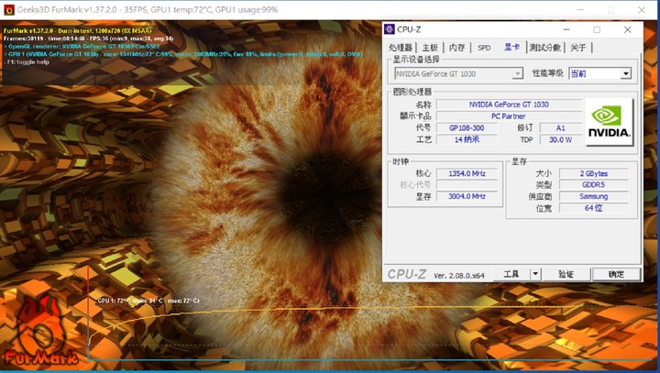Viewport: 660px width, 373px height.
Task: Close the FurMark window
Action: pos(642,10)
